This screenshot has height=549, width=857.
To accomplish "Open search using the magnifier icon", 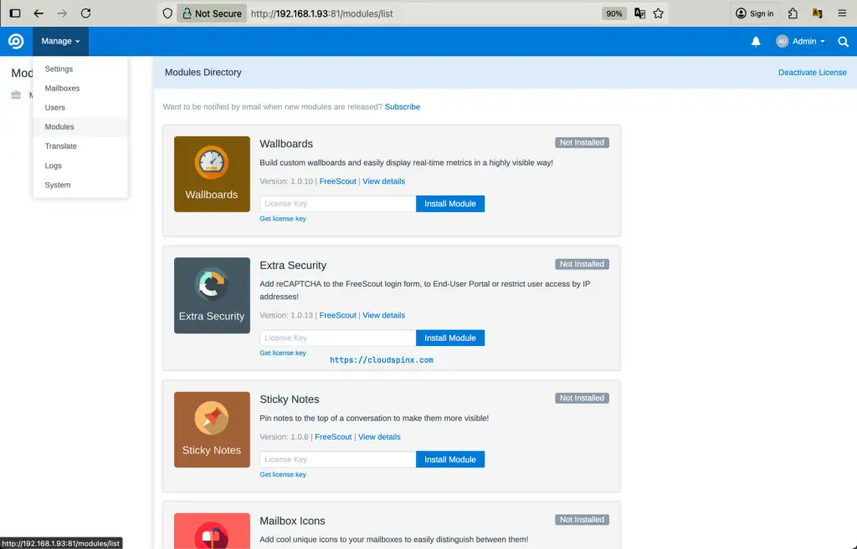I will [x=844, y=41].
